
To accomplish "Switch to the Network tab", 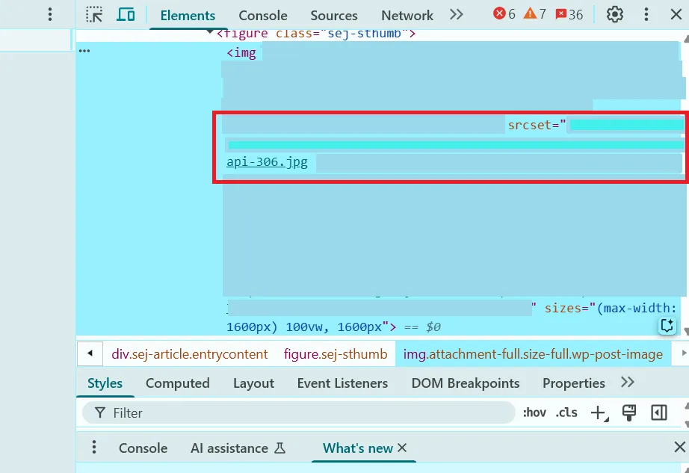I will 407,16.
